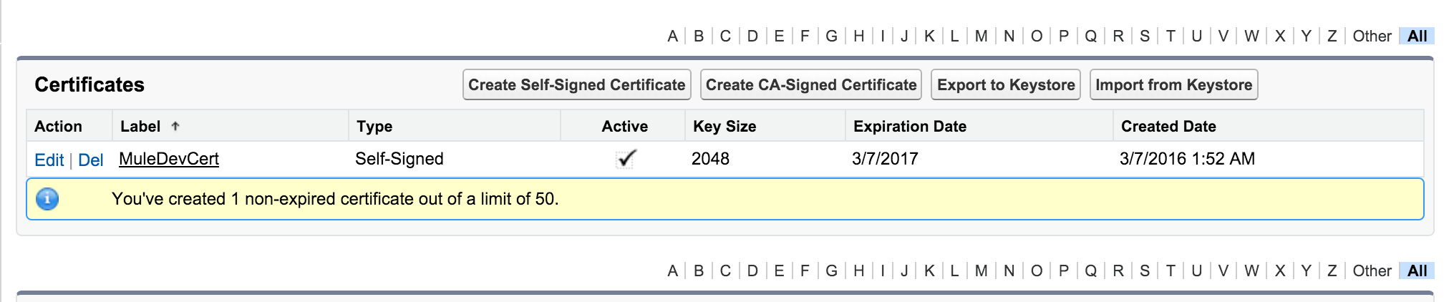Click the Type column header

tap(374, 127)
